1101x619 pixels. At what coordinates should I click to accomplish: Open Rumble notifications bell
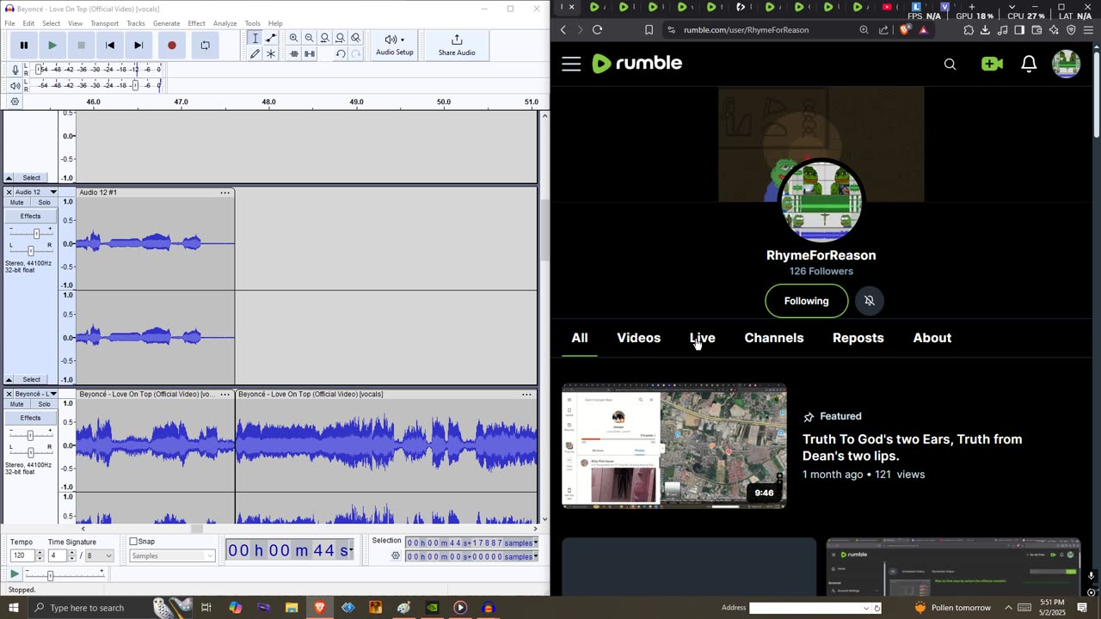(1029, 64)
